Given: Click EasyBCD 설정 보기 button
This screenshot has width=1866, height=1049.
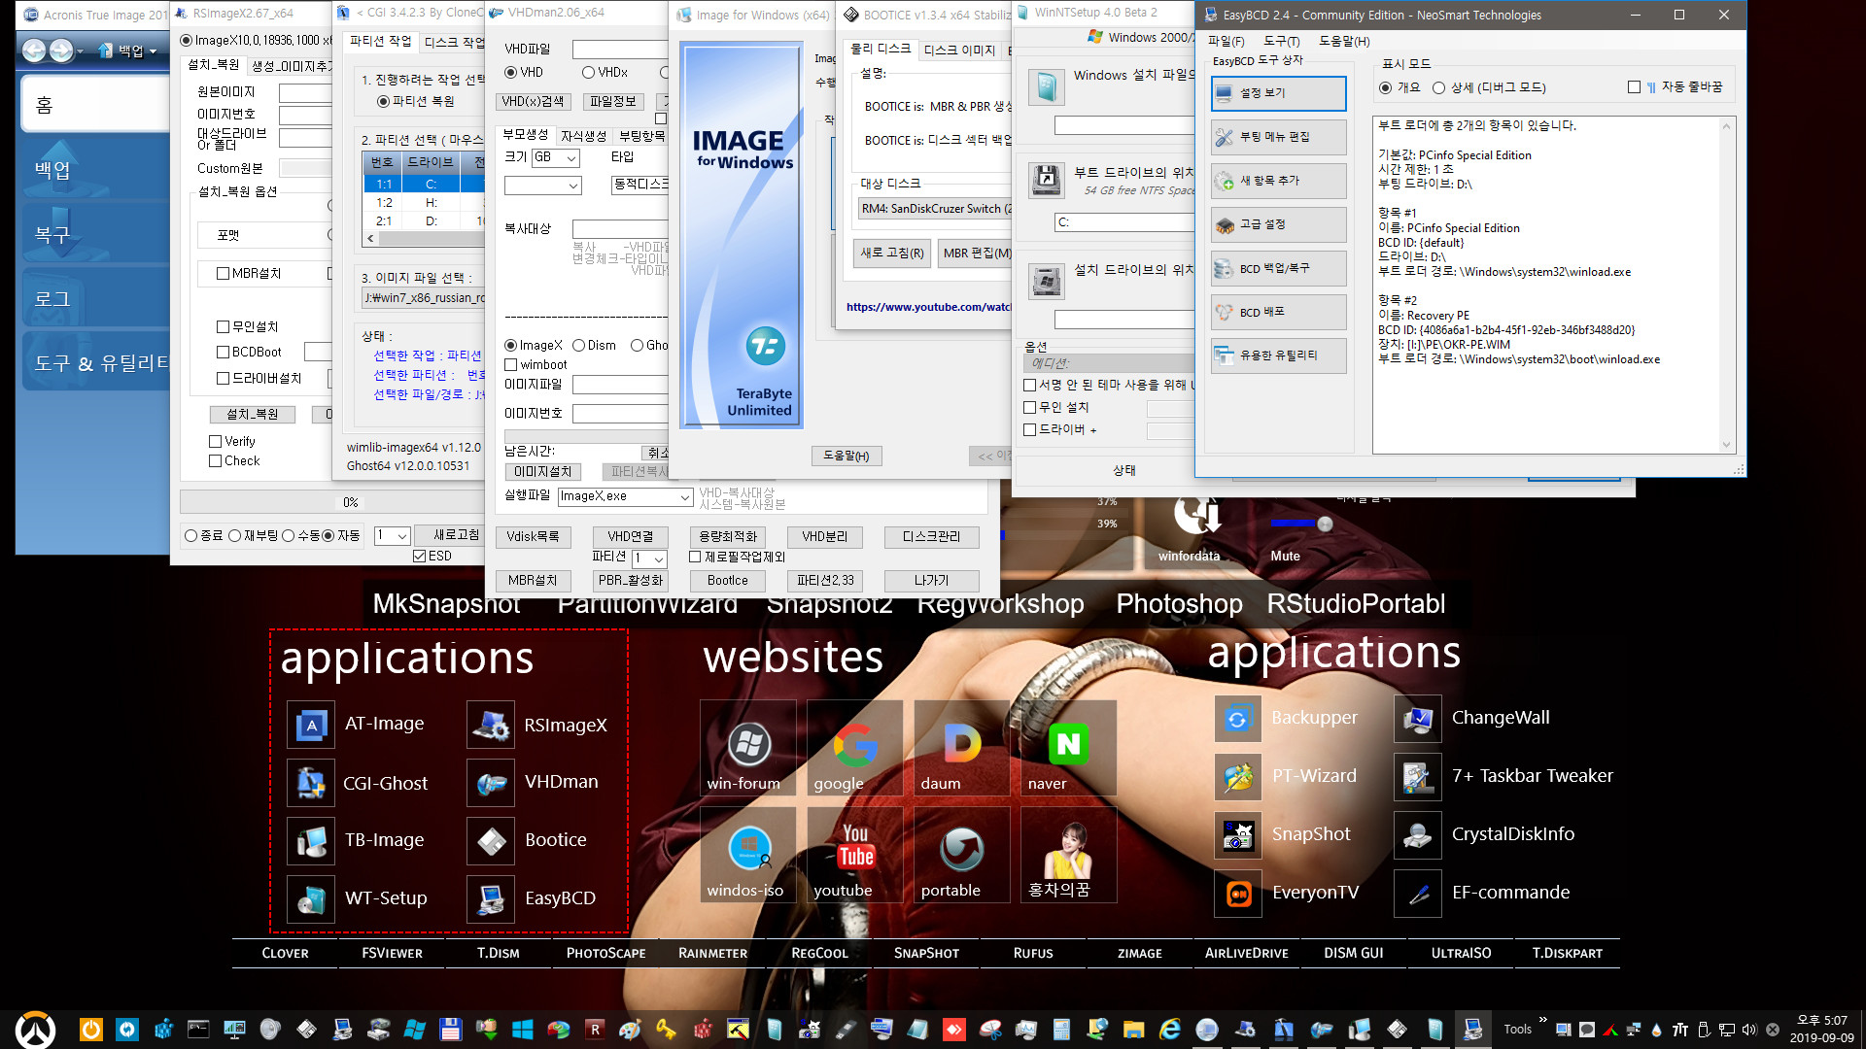Looking at the screenshot, I should click(x=1278, y=93).
